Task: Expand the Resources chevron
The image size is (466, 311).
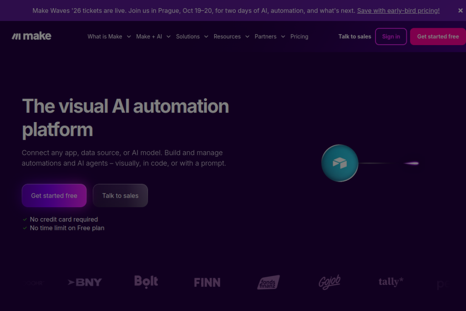Action: pos(247,36)
